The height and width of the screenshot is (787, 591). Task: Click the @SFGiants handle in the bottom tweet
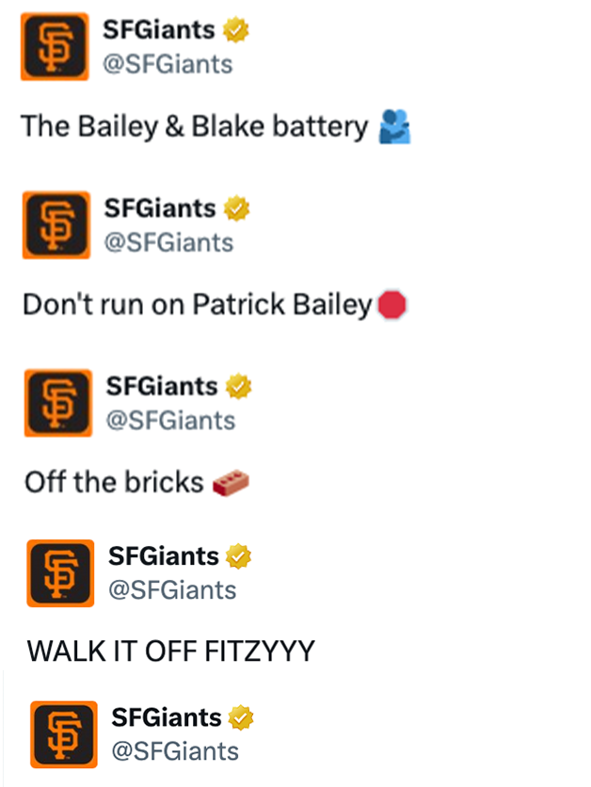175,751
